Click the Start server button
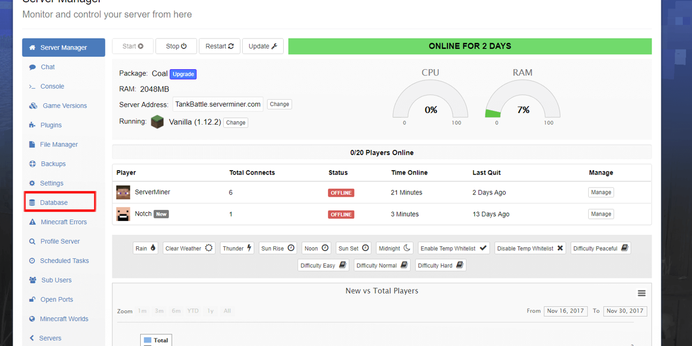The image size is (692, 346). tap(133, 46)
